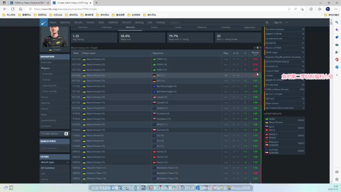
Task: Click the search stats context input field
Action: click(x=55, y=148)
